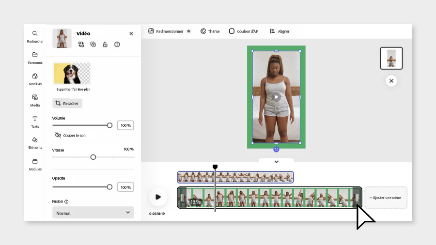Screen dimensions: 436x245
Task: Click the play overlay on canvas video
Action: point(276,97)
